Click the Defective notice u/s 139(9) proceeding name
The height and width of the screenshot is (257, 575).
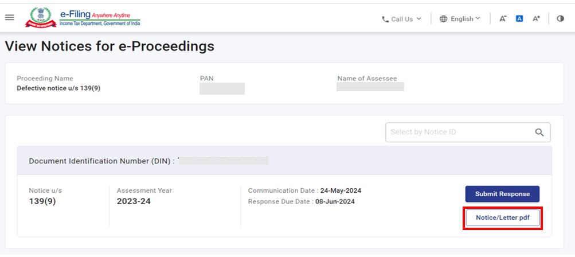(x=58, y=88)
